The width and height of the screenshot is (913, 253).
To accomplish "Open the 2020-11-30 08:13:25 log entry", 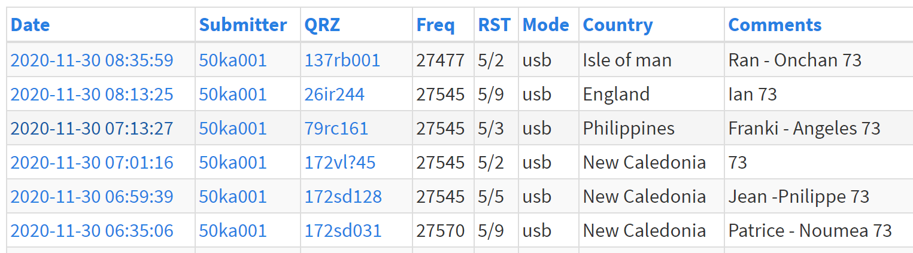I will 92,94.
